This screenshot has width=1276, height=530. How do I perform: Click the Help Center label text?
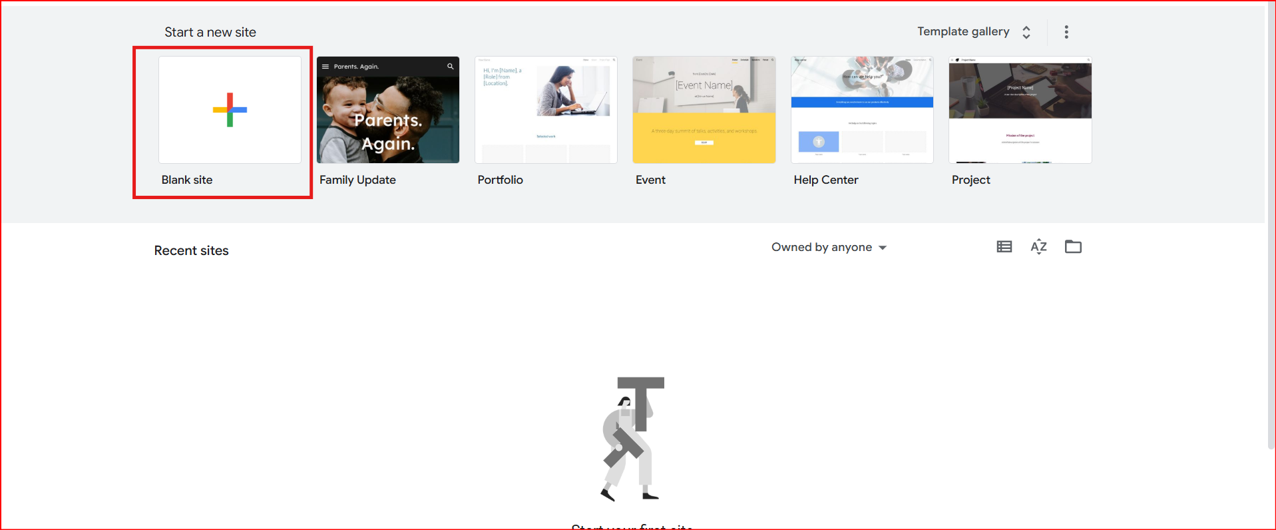click(x=826, y=180)
